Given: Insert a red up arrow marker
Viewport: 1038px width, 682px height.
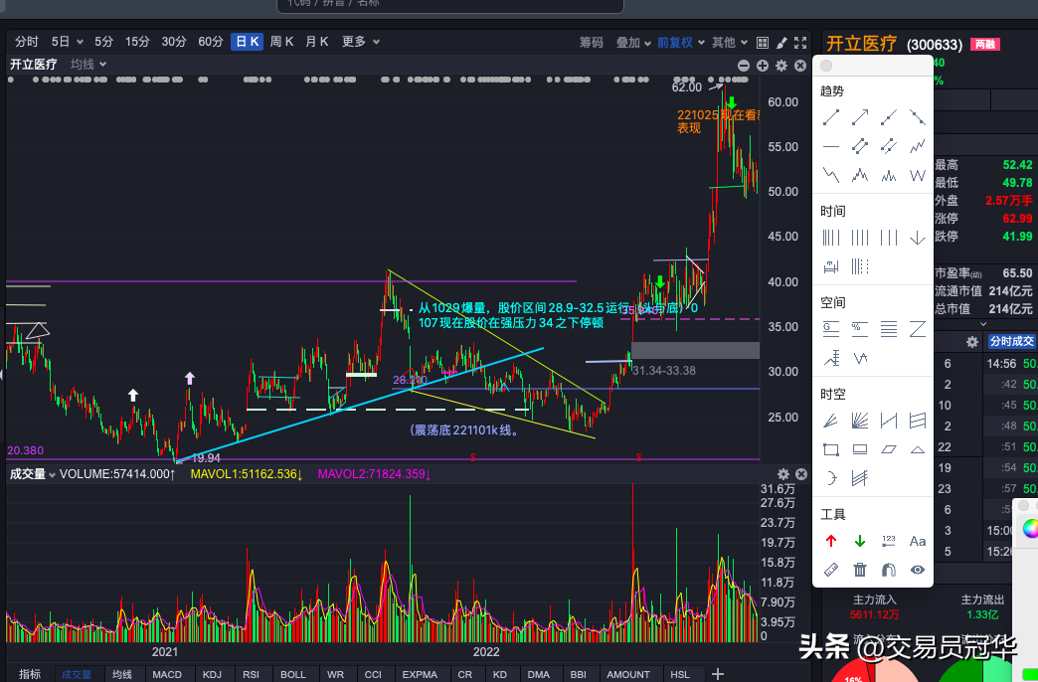Looking at the screenshot, I should [831, 541].
